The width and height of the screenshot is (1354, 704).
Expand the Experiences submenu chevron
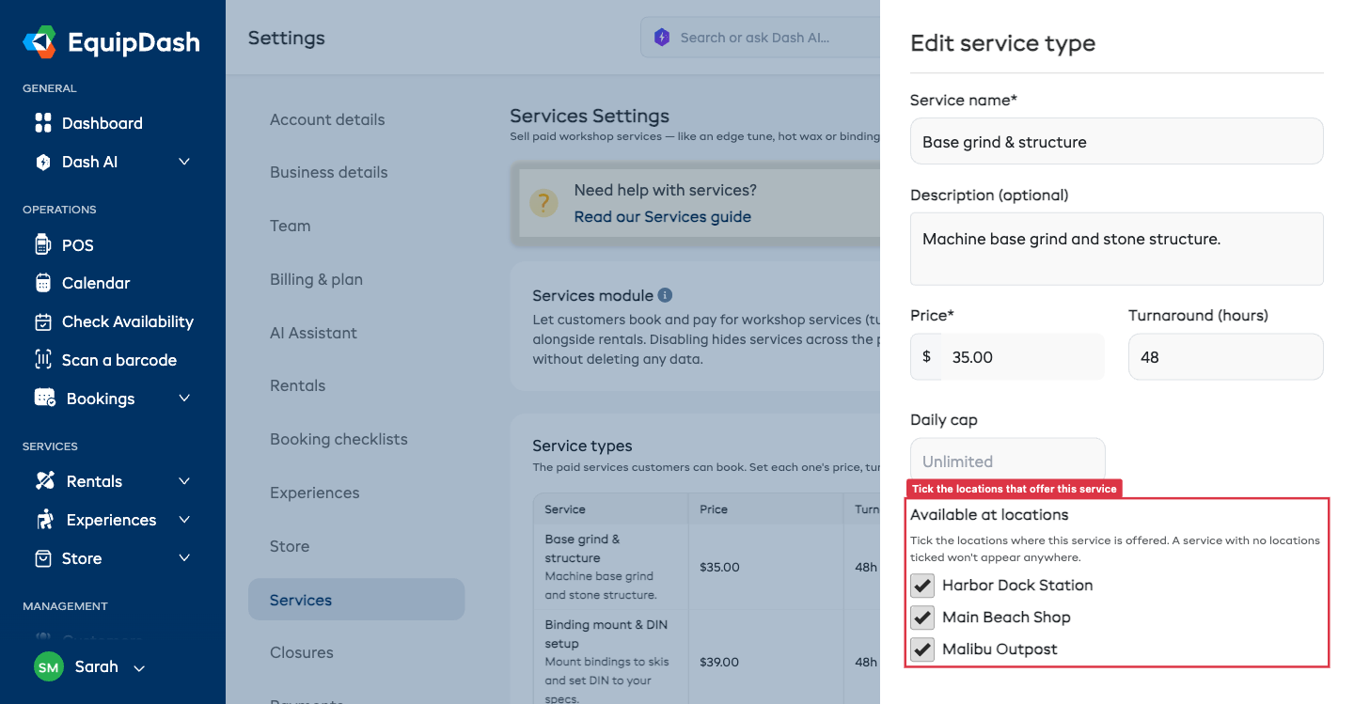point(184,520)
